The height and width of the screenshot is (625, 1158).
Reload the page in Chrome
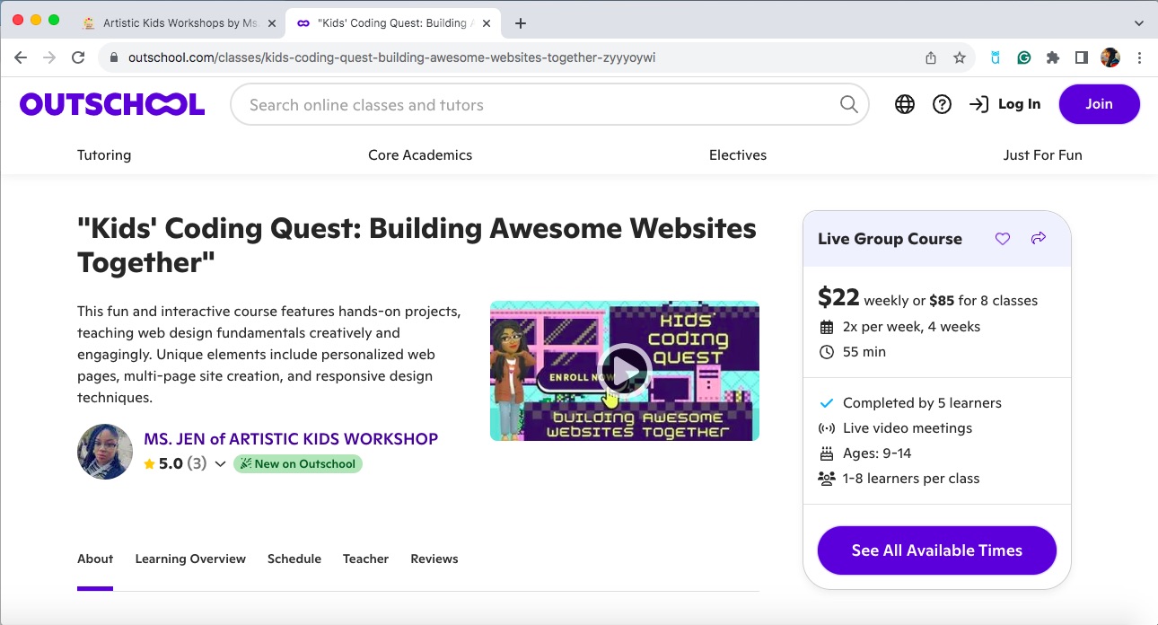pyautogui.click(x=78, y=57)
